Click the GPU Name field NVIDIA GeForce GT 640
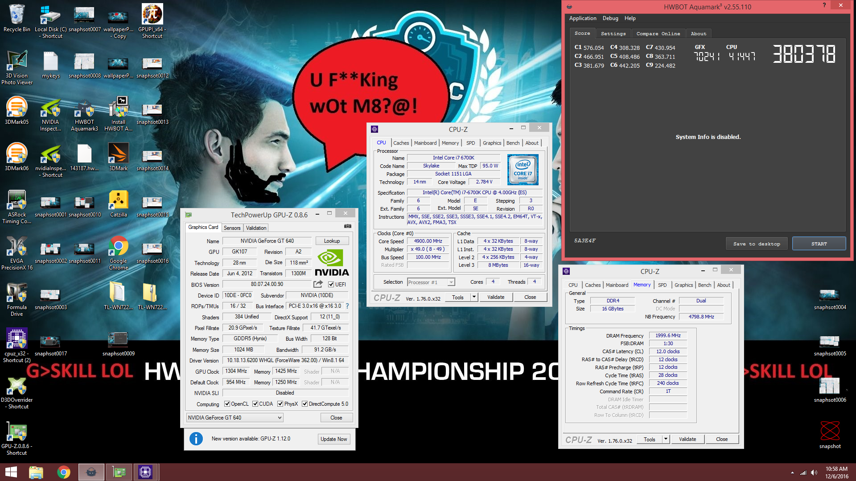The height and width of the screenshot is (481, 856). point(267,241)
